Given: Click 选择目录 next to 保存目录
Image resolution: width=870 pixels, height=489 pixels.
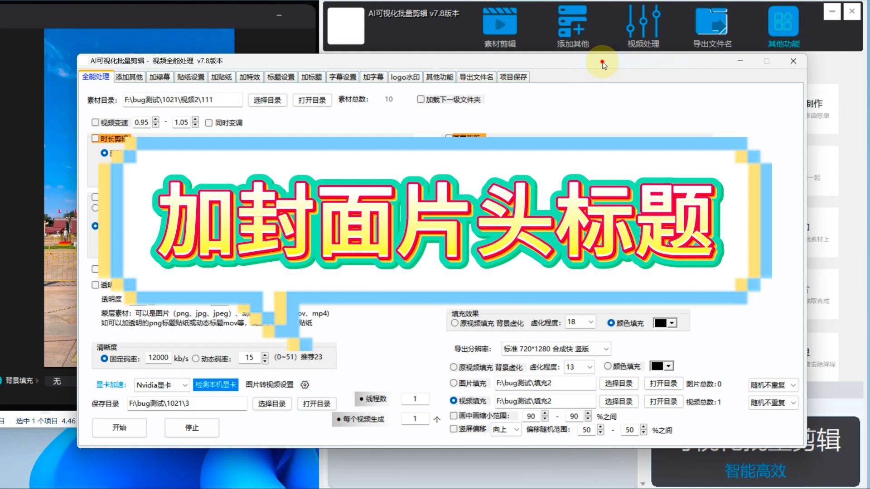Looking at the screenshot, I should tap(272, 403).
